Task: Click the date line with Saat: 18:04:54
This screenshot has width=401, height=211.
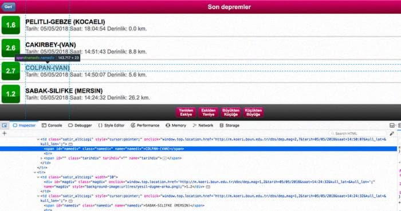Action: coord(86,29)
